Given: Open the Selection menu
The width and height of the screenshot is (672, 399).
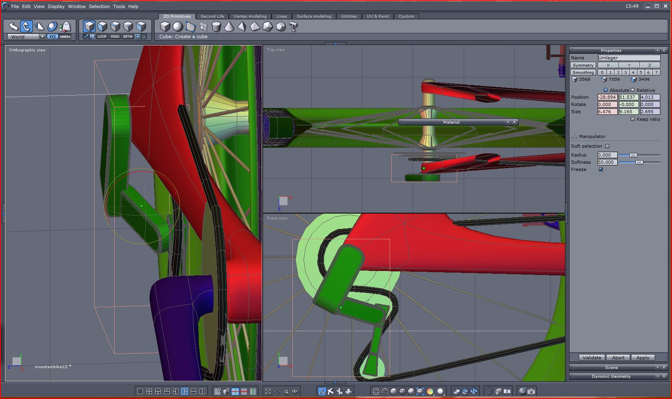Looking at the screenshot, I should click(99, 6).
